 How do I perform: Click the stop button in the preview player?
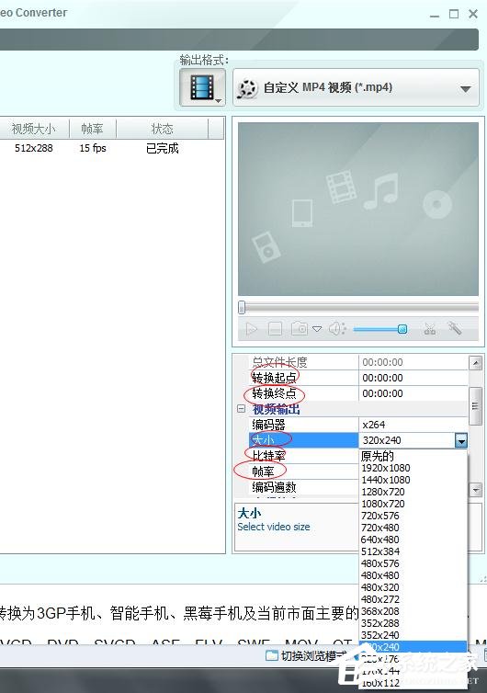[x=275, y=329]
